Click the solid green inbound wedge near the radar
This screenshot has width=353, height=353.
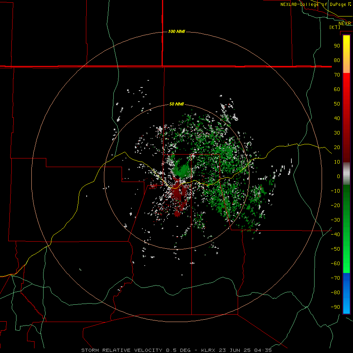pyautogui.click(x=184, y=169)
